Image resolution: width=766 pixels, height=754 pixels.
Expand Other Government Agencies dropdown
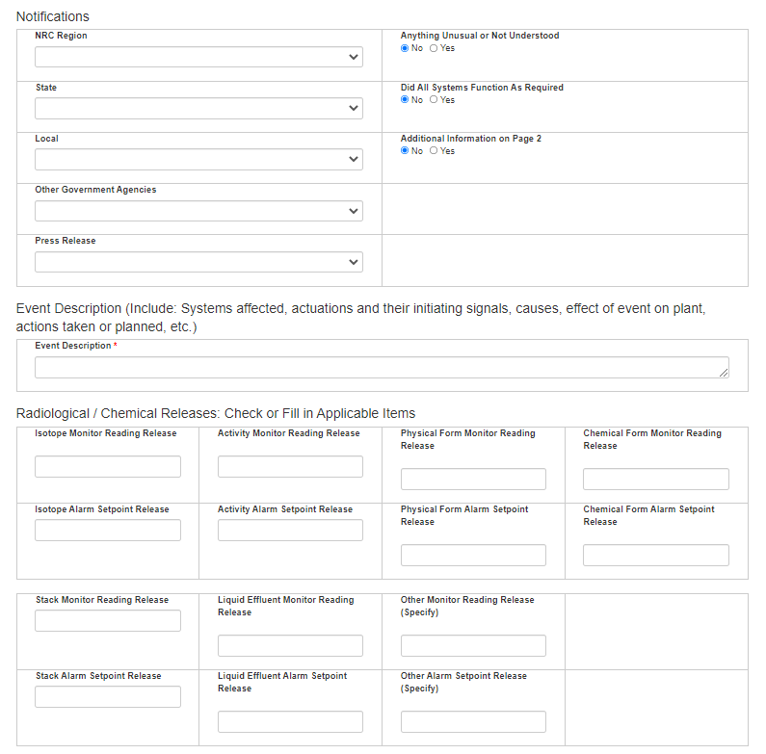tap(198, 210)
